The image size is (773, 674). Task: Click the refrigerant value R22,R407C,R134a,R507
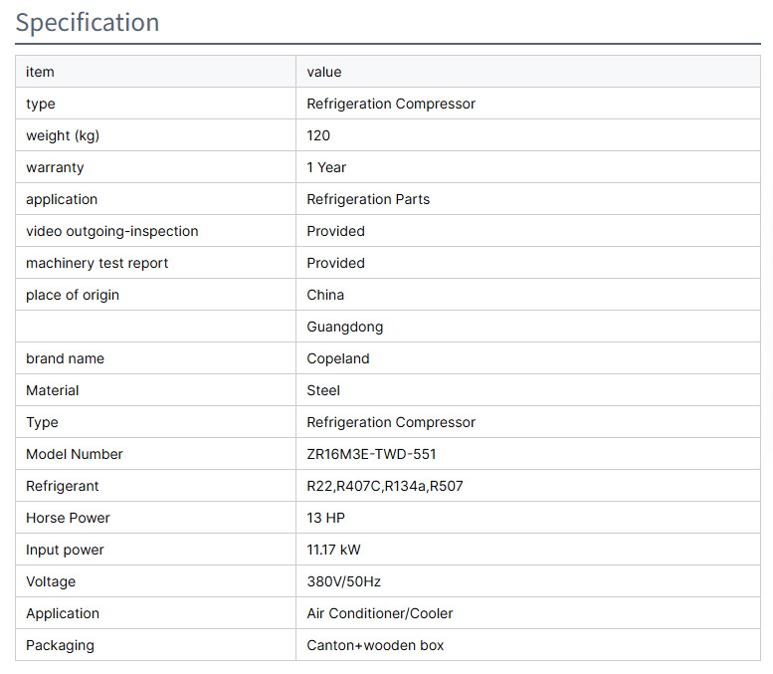click(384, 486)
